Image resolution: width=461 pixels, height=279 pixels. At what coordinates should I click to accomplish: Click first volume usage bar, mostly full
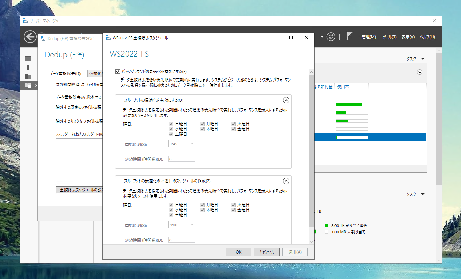[352, 105]
